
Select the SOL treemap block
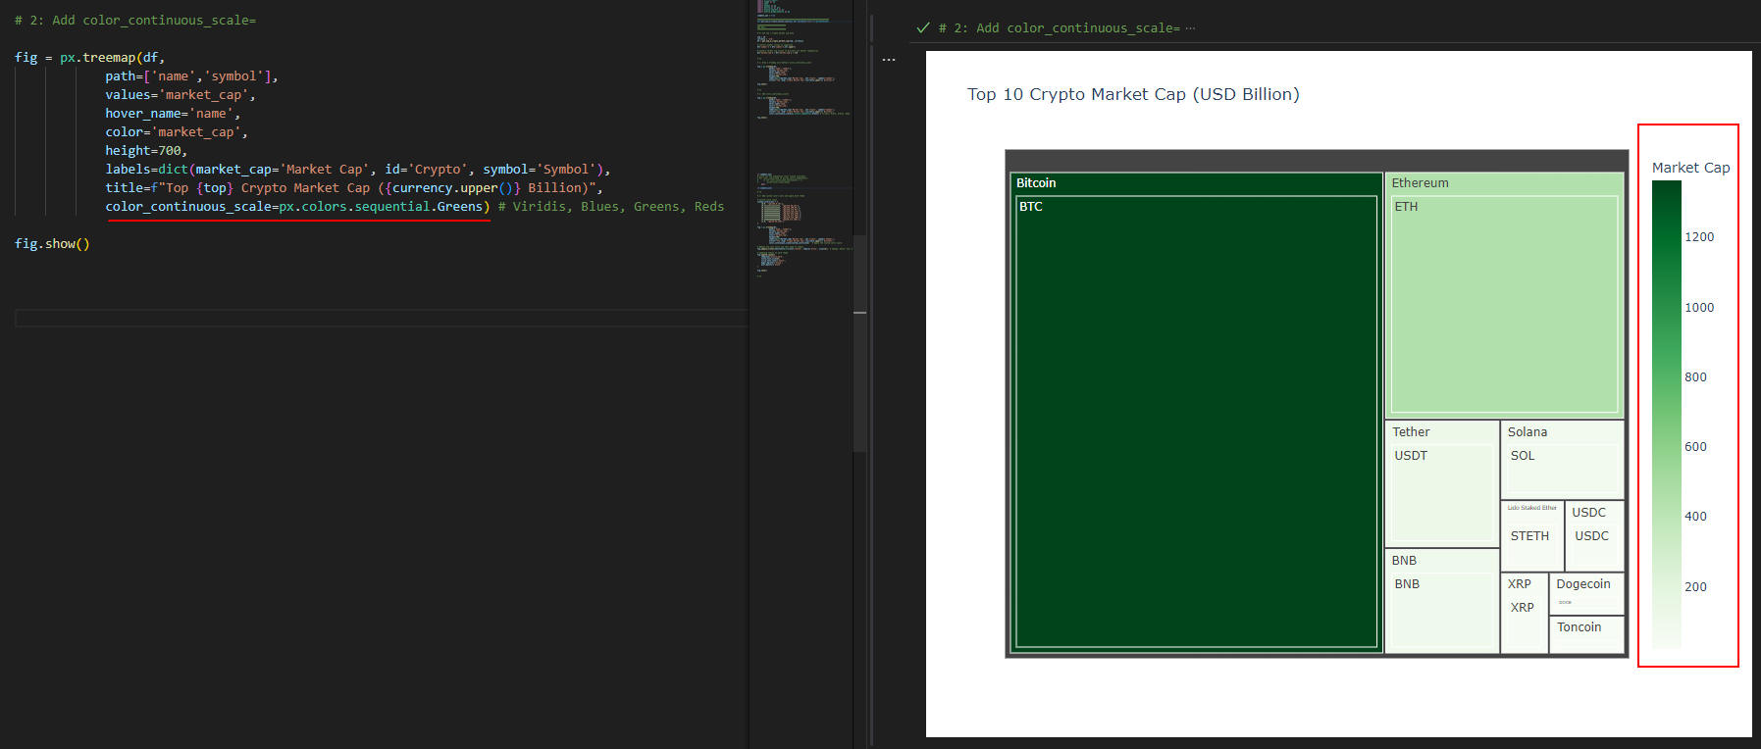tap(1562, 471)
